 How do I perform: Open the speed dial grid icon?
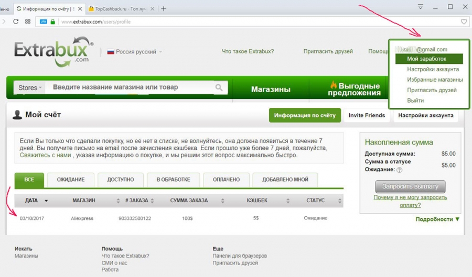[x=28, y=21]
